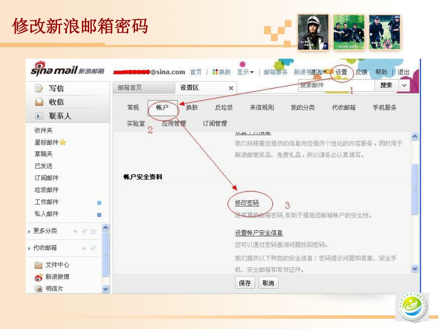This screenshot has width=439, height=329.
Task: Open the 订阅管理 settings tab
Action: (x=215, y=123)
